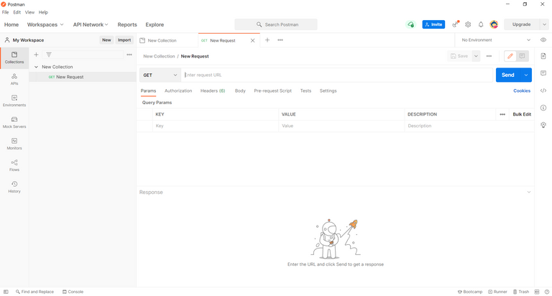Open tab bar more options ellipsis

click(280, 40)
